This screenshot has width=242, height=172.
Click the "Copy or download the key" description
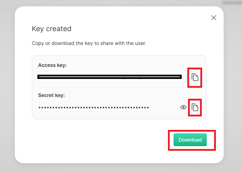click(x=89, y=44)
